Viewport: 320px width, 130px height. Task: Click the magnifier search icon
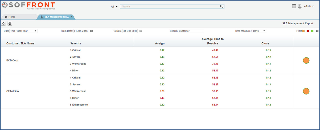click(221, 6)
